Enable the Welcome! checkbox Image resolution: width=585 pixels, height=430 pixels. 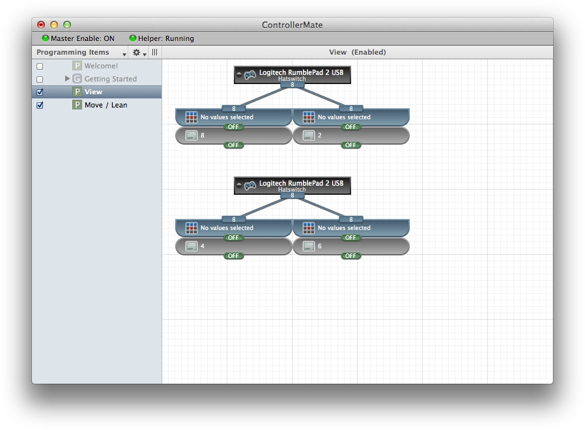coord(40,66)
